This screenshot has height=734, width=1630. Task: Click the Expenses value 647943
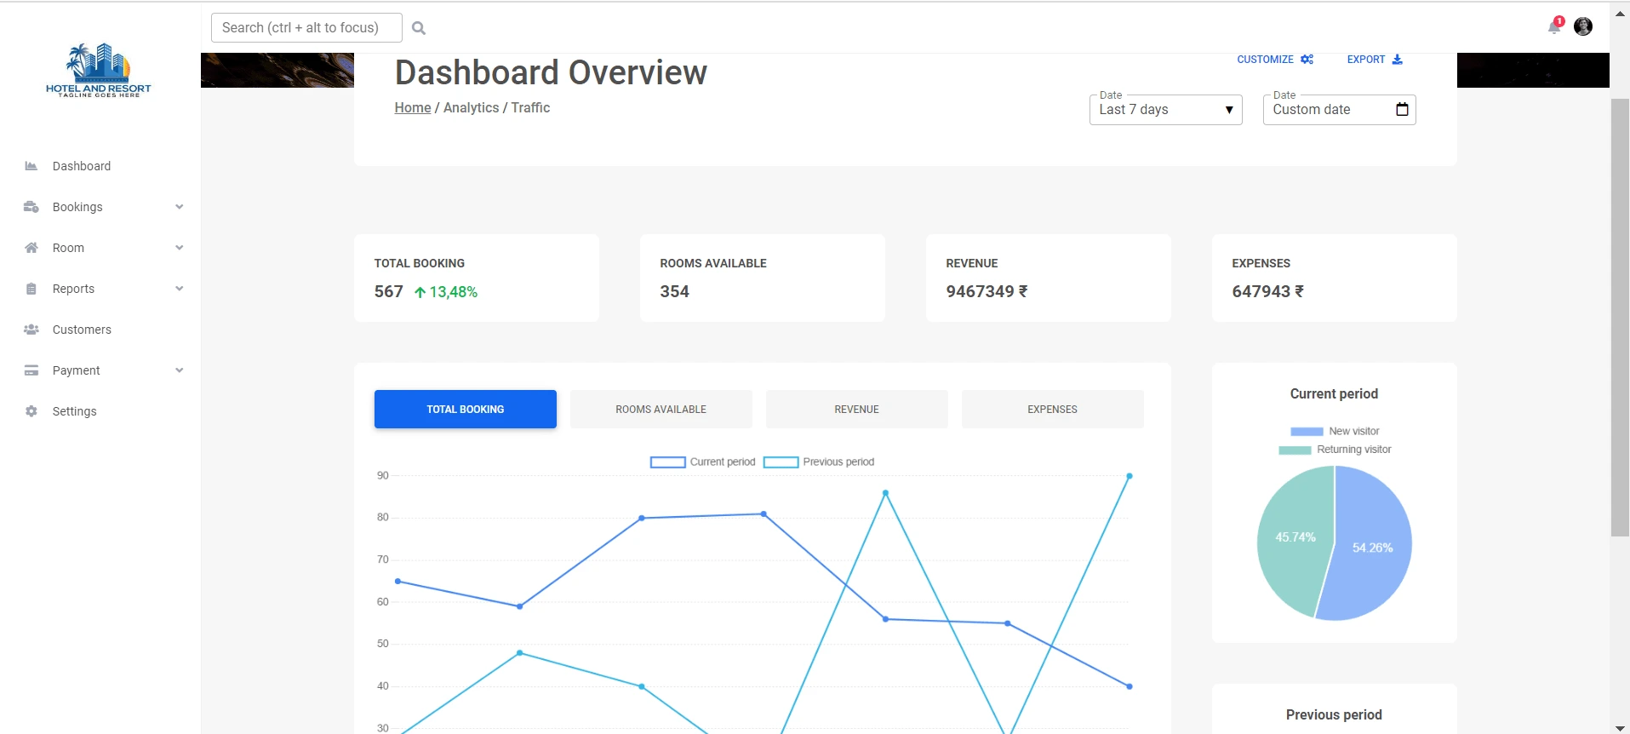pos(1268,292)
